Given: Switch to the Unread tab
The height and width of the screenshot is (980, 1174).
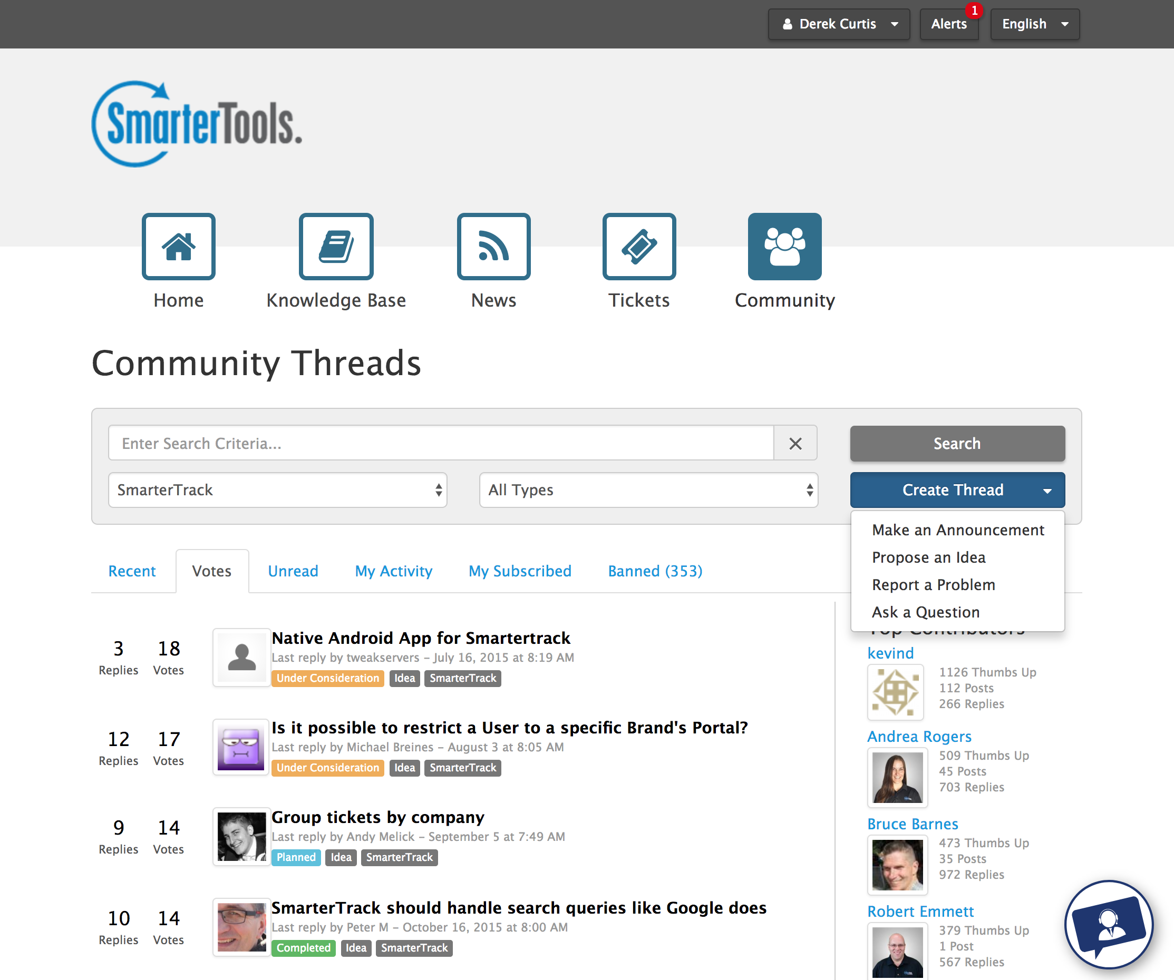Looking at the screenshot, I should click(x=293, y=571).
